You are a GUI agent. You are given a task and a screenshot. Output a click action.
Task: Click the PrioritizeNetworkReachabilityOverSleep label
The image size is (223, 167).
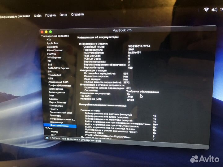pos(108,136)
